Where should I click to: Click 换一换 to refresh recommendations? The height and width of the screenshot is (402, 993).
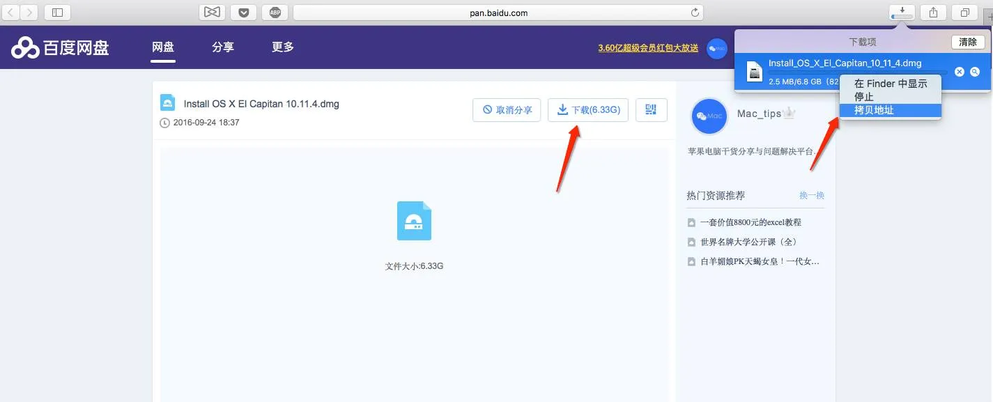pos(812,195)
